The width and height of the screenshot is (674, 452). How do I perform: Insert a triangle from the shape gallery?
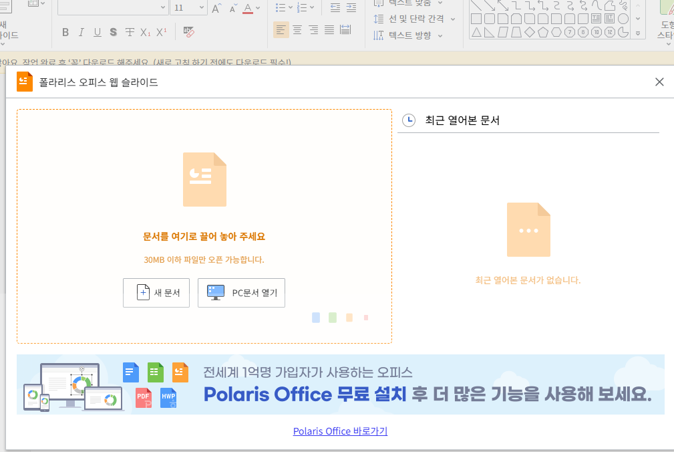click(477, 31)
